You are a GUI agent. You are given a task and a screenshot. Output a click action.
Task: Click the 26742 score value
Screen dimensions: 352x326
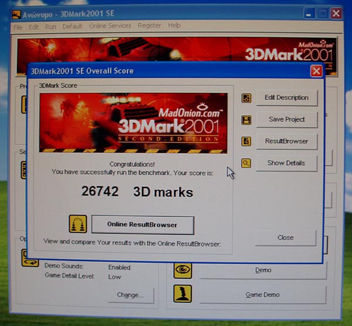click(x=100, y=191)
